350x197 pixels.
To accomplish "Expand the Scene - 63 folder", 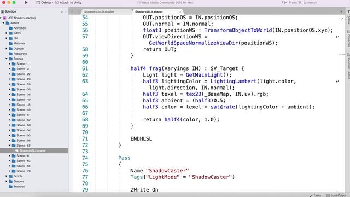I will [10, 161].
